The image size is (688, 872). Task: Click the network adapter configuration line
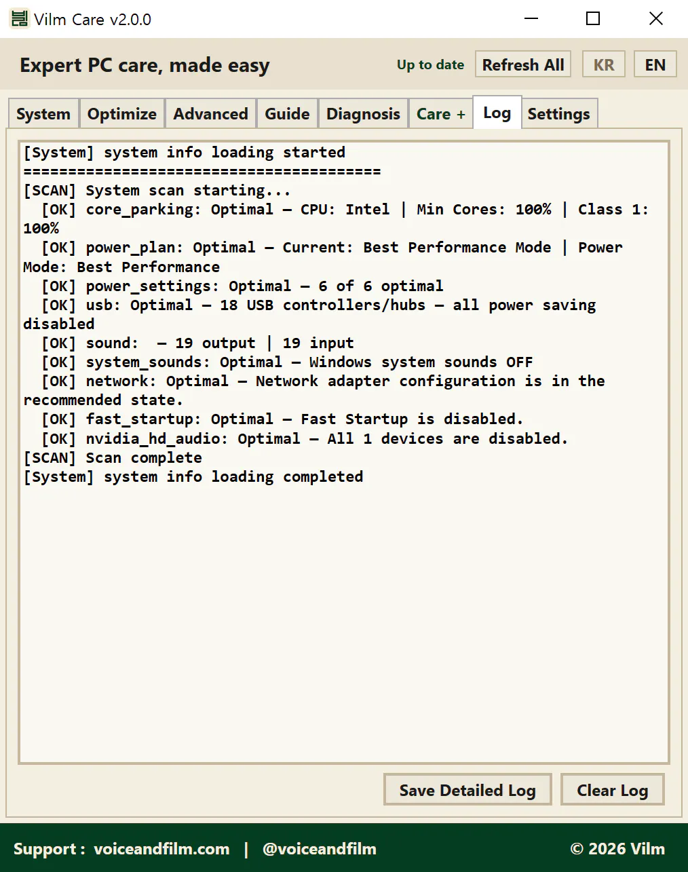click(x=314, y=390)
